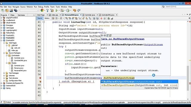191x107 pixels.
Task: Click the Build Project hammer icon
Action: [47, 11]
